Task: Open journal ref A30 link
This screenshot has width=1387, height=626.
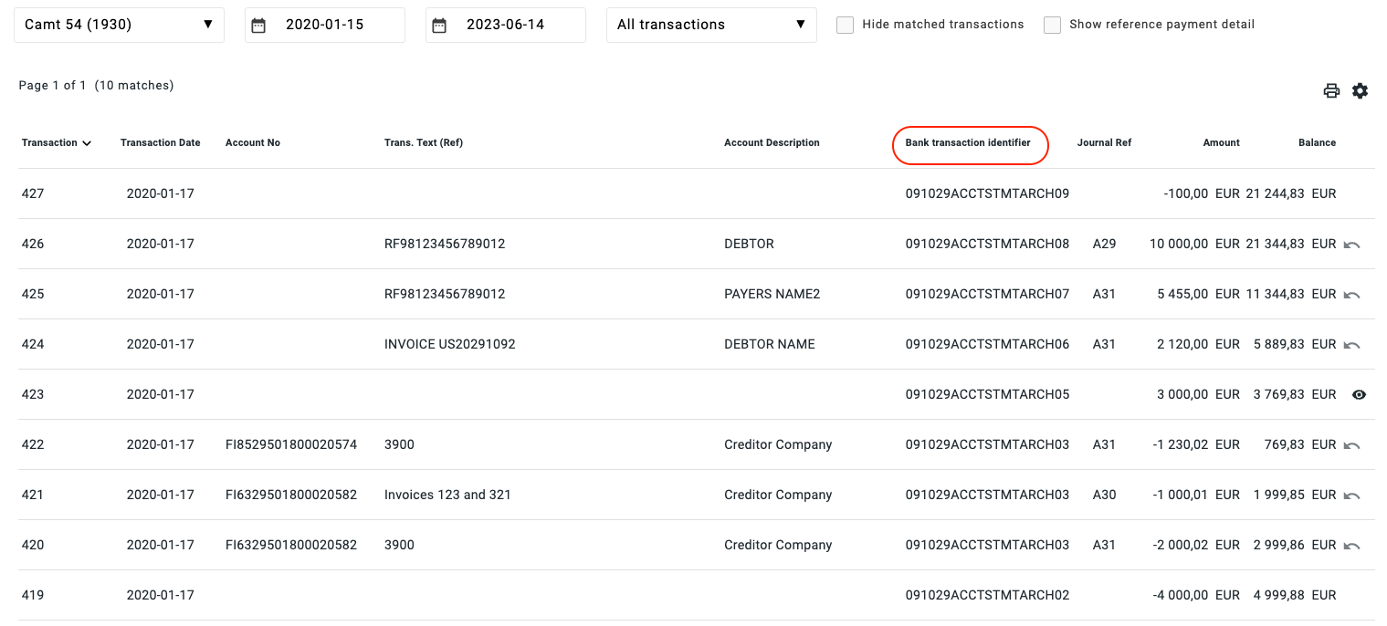Action: (1104, 495)
